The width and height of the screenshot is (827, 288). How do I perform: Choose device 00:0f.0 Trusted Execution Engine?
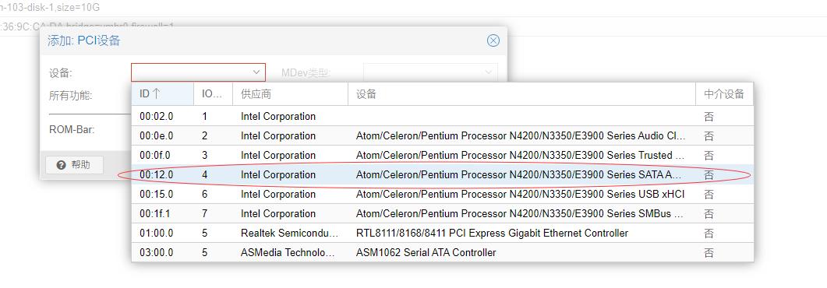tap(443, 156)
